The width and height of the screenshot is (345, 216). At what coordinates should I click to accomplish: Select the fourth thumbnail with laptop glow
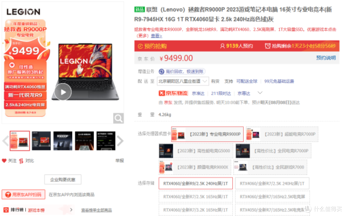pos(84,141)
